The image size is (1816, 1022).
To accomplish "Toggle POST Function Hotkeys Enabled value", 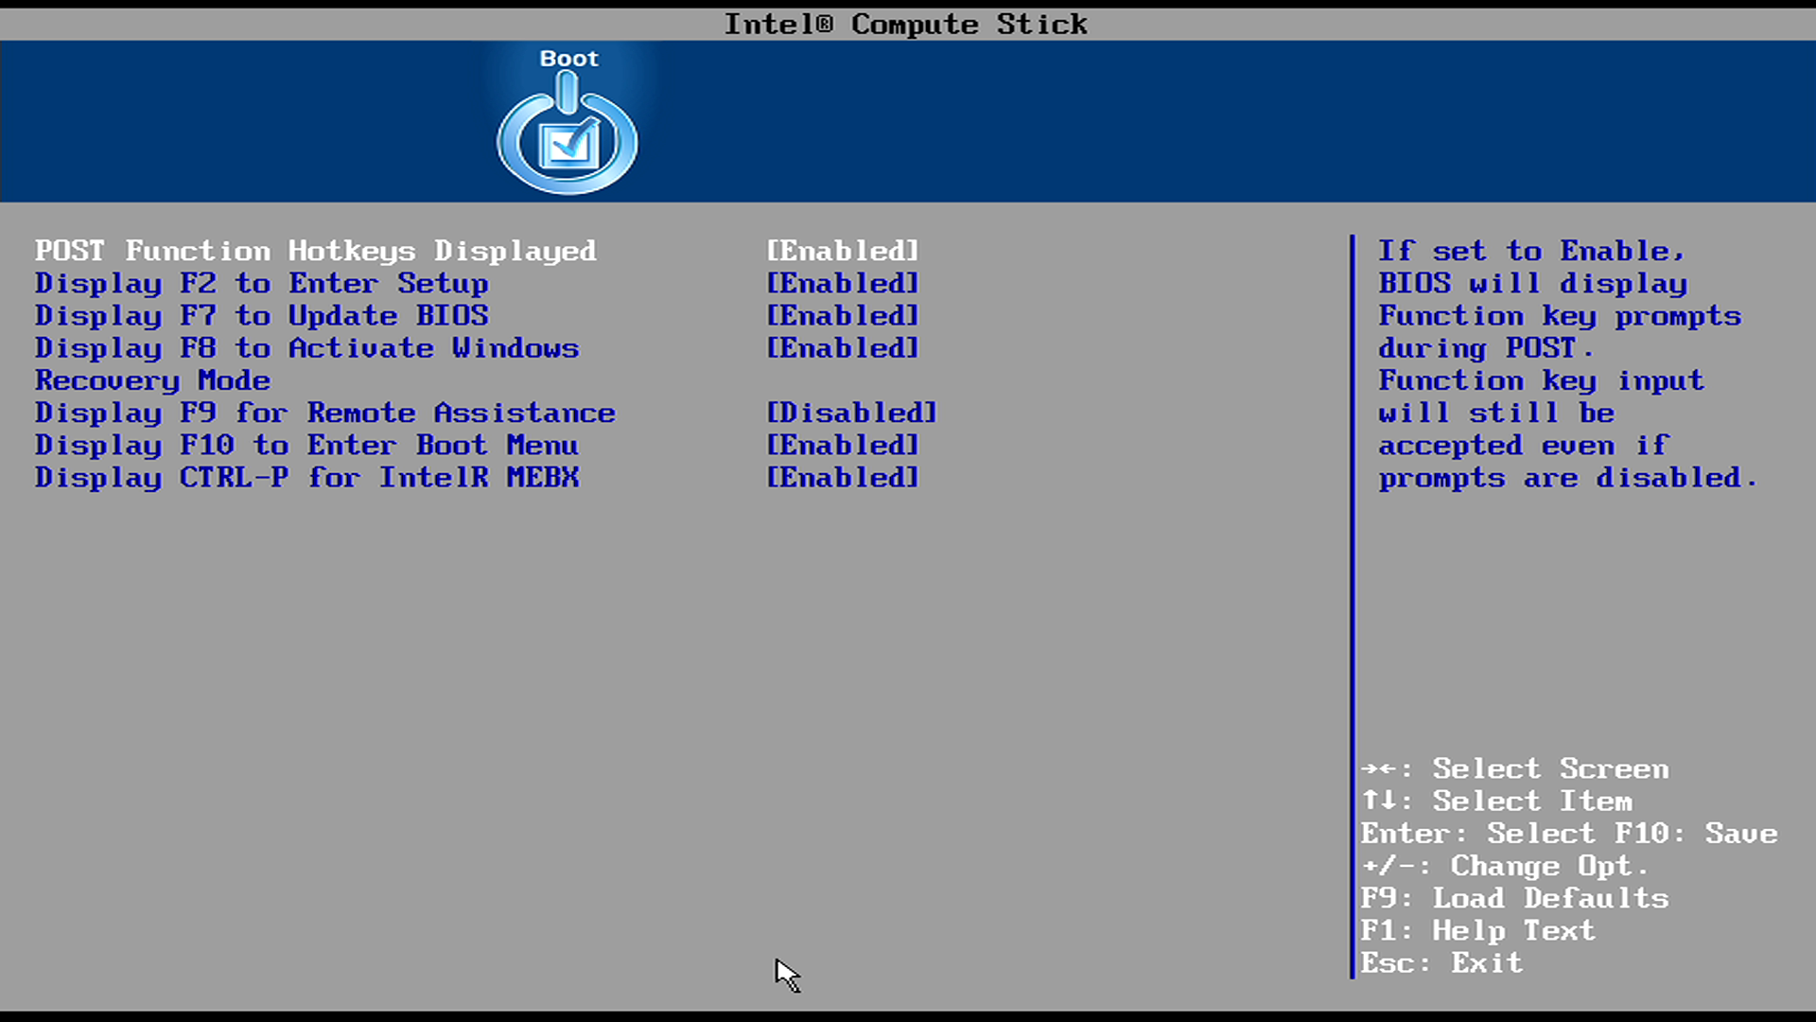I will [x=842, y=251].
